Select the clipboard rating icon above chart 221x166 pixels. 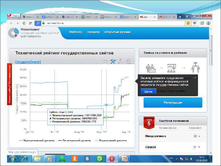[x=105, y=61]
